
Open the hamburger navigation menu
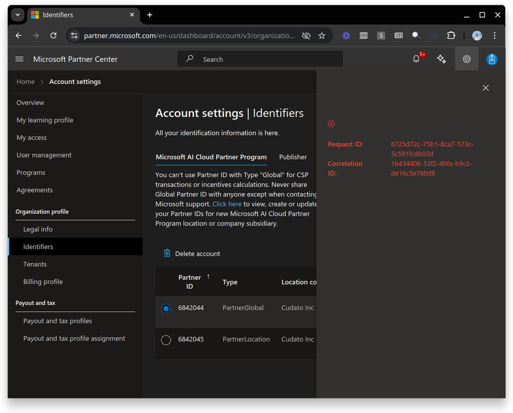tap(20, 59)
